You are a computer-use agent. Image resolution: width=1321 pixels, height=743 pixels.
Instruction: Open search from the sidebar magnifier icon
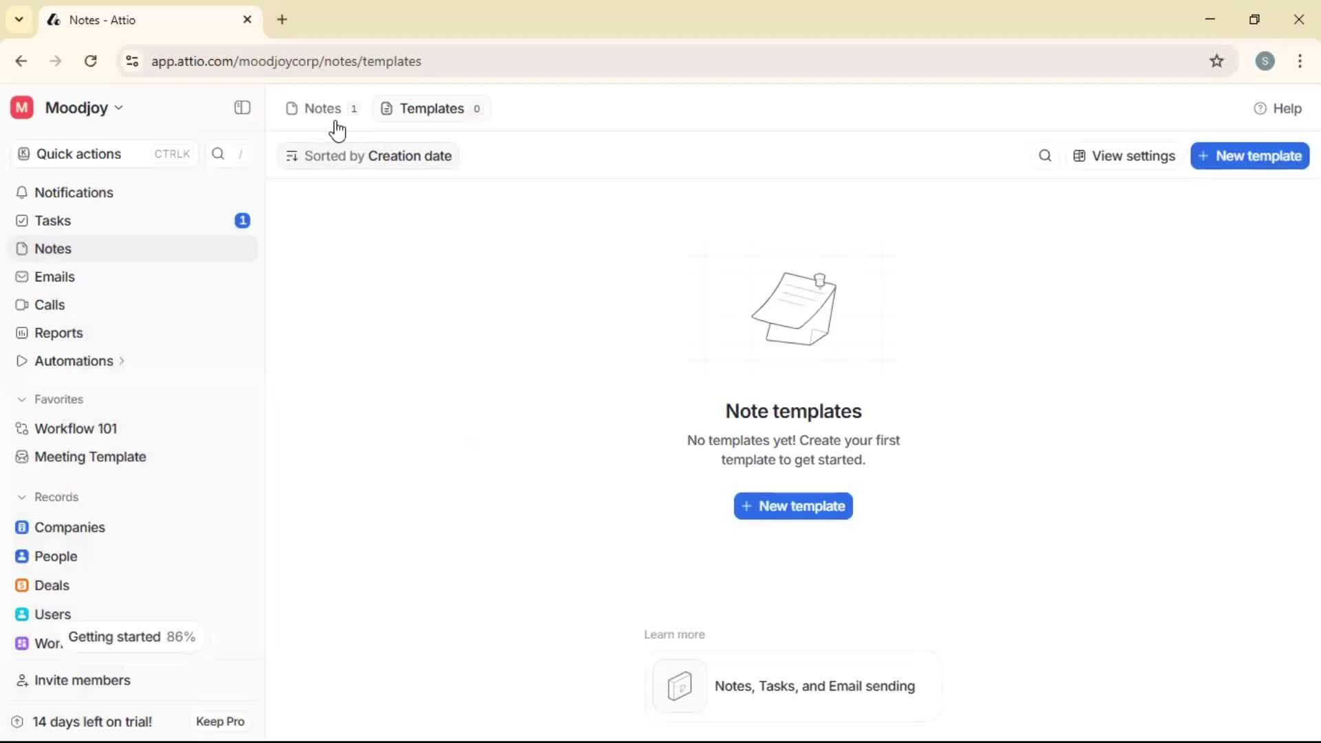click(x=217, y=154)
